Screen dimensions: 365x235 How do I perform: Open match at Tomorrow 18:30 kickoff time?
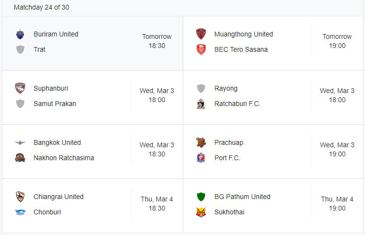click(x=156, y=41)
